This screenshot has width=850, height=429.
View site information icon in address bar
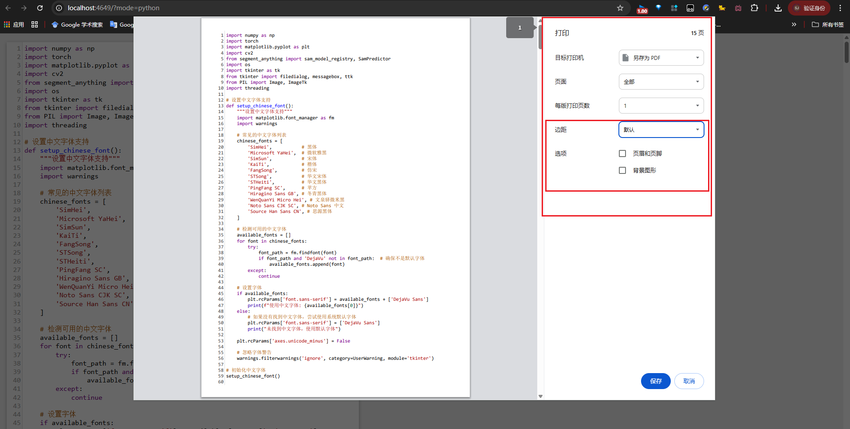coord(59,8)
